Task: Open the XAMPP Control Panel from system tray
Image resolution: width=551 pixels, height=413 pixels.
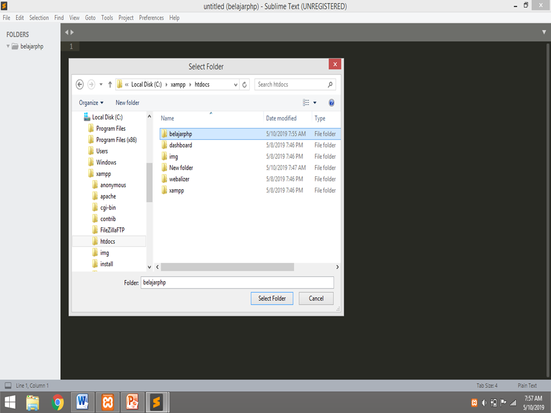Action: coord(474,402)
